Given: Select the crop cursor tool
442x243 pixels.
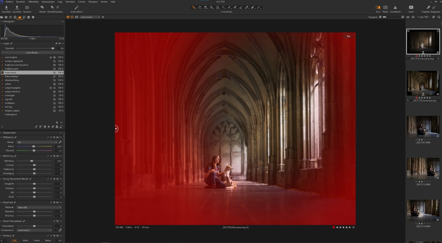Looking at the screenshot, I should pyautogui.click(x=212, y=7).
